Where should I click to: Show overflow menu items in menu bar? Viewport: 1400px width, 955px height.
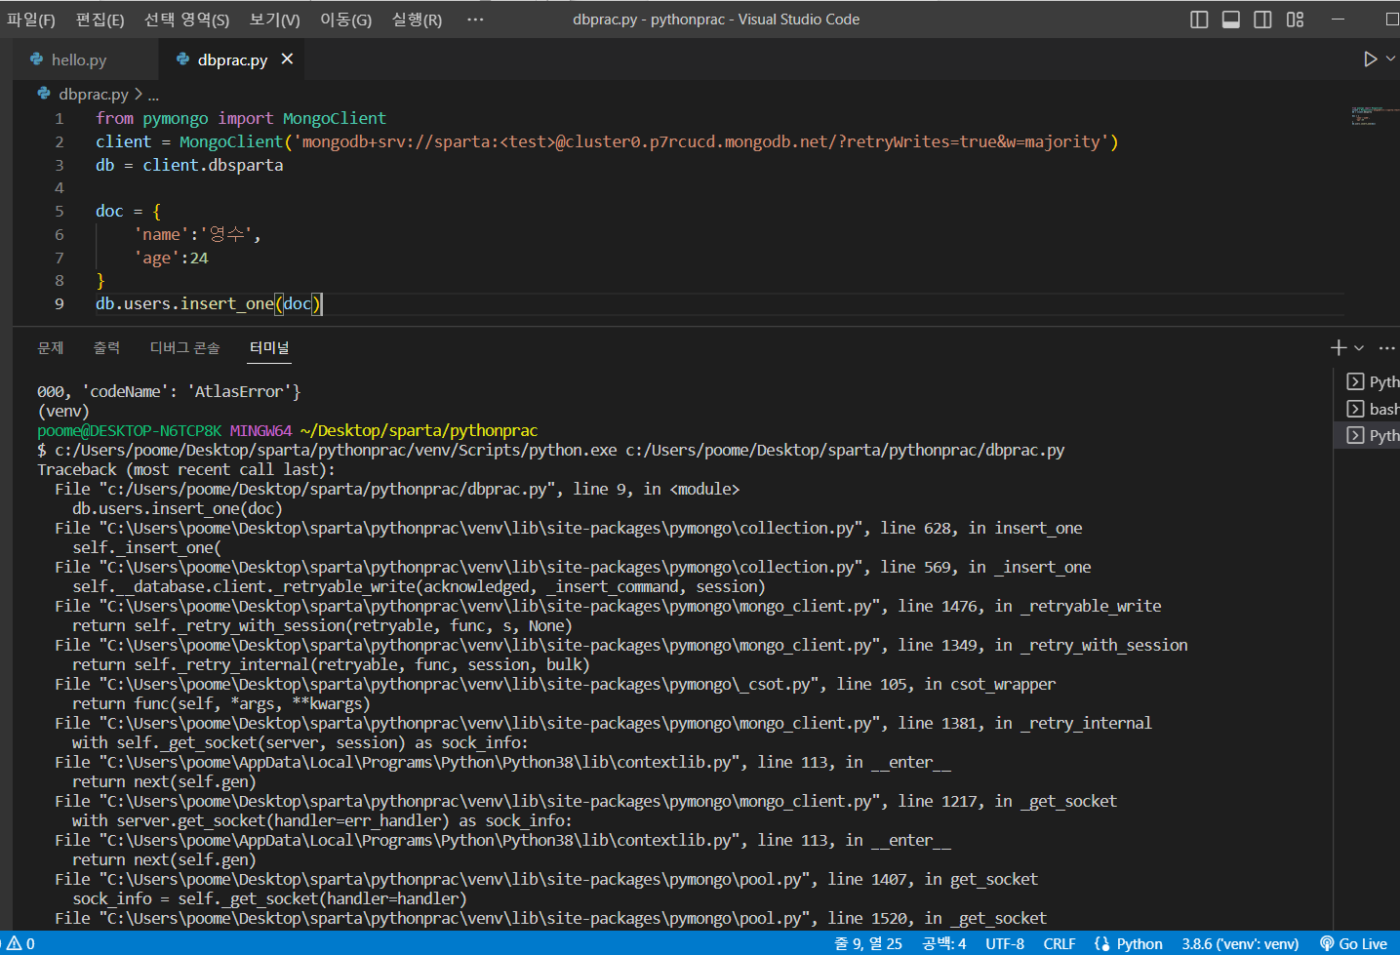(x=475, y=20)
